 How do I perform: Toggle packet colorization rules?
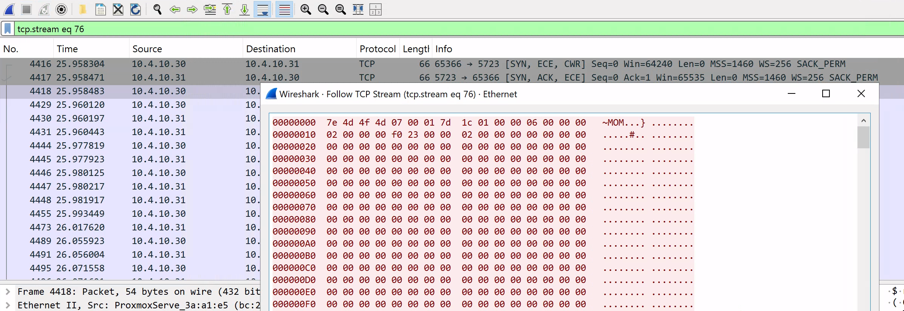click(x=284, y=9)
